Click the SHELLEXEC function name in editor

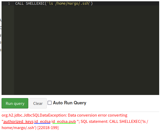[x=35, y=3]
